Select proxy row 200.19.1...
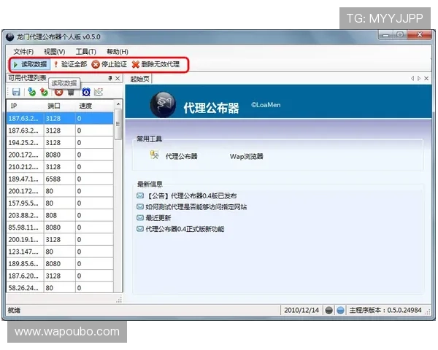The image size is (438, 350). click(60, 239)
